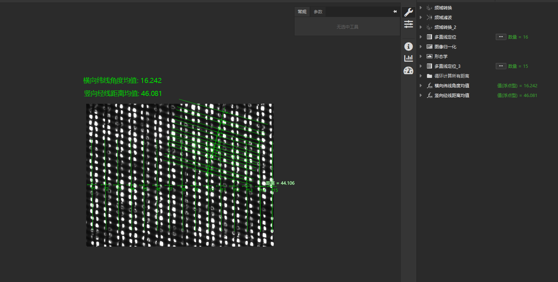Expand the 竖向经线距离均值 node arrow
Viewport: 558px width, 282px height.
click(x=420, y=95)
